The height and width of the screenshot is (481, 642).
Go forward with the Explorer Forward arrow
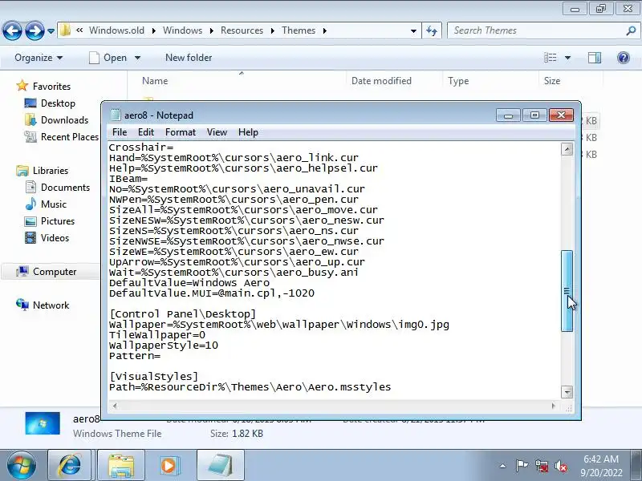35,30
